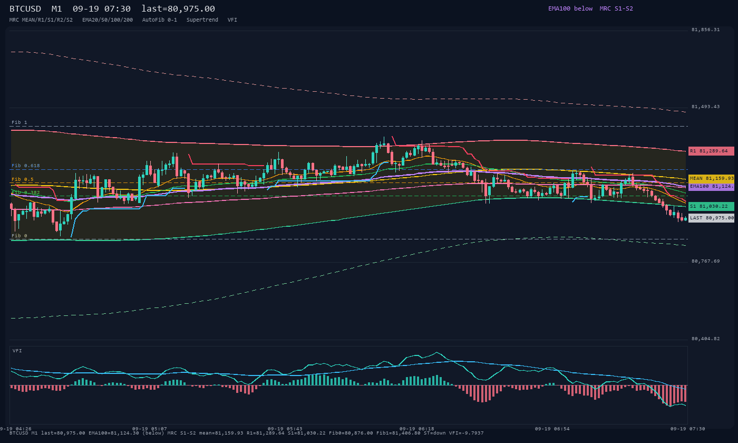Click the Supertrend indicator label
The image size is (738, 443).
(x=202, y=20)
